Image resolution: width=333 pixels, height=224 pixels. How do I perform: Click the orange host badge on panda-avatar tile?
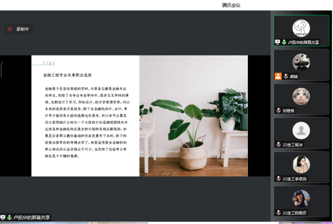(x=278, y=76)
